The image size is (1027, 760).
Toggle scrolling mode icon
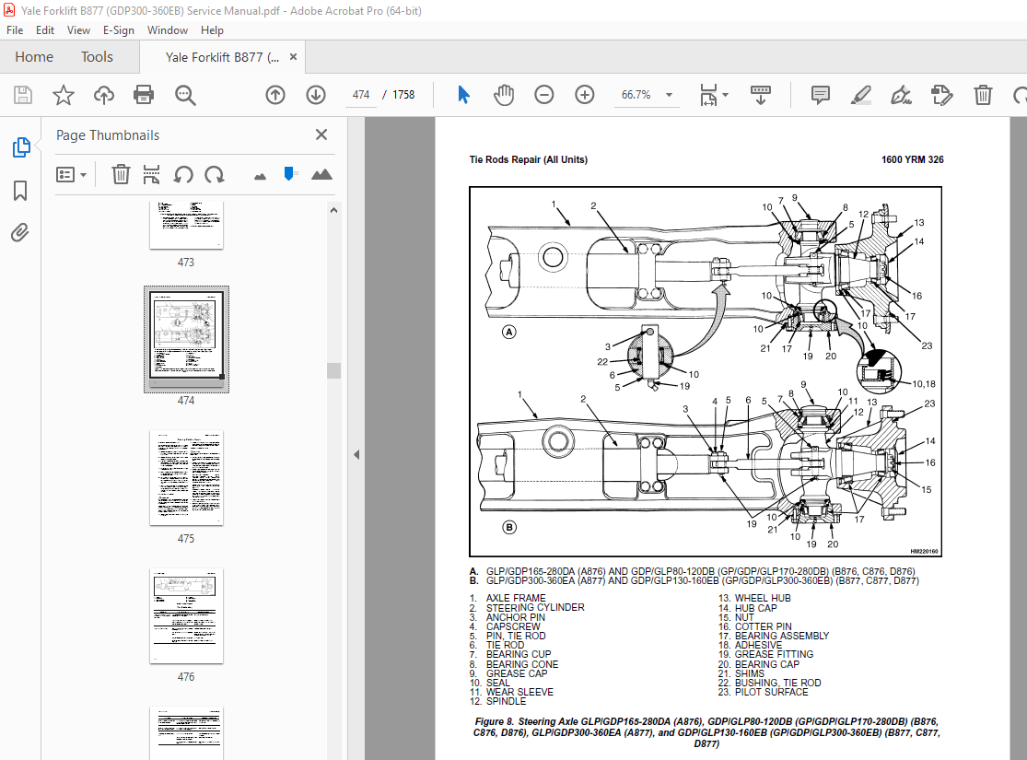(x=761, y=95)
